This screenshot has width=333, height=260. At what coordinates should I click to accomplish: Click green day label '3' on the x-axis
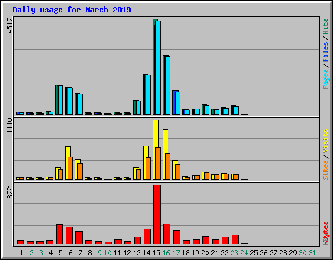point(41,253)
